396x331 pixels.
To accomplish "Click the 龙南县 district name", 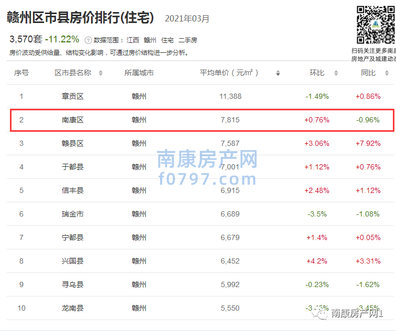I will [73, 308].
